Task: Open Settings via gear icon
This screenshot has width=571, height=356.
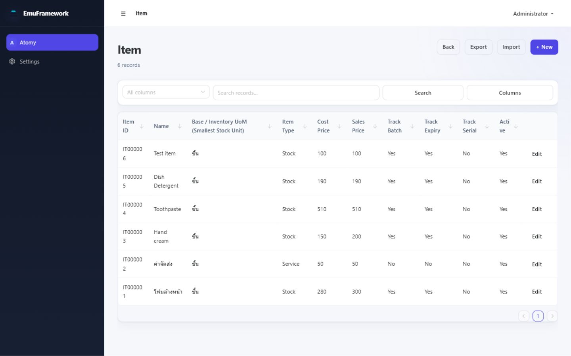Action: [12, 61]
